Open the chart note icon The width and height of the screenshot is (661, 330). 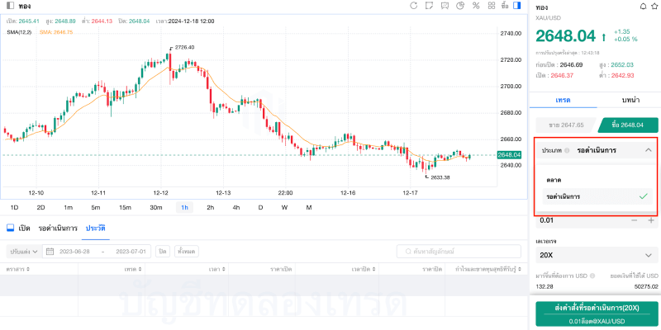click(429, 6)
